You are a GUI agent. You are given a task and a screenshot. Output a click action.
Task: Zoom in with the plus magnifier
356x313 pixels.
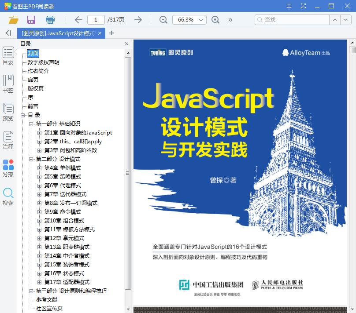(215, 20)
